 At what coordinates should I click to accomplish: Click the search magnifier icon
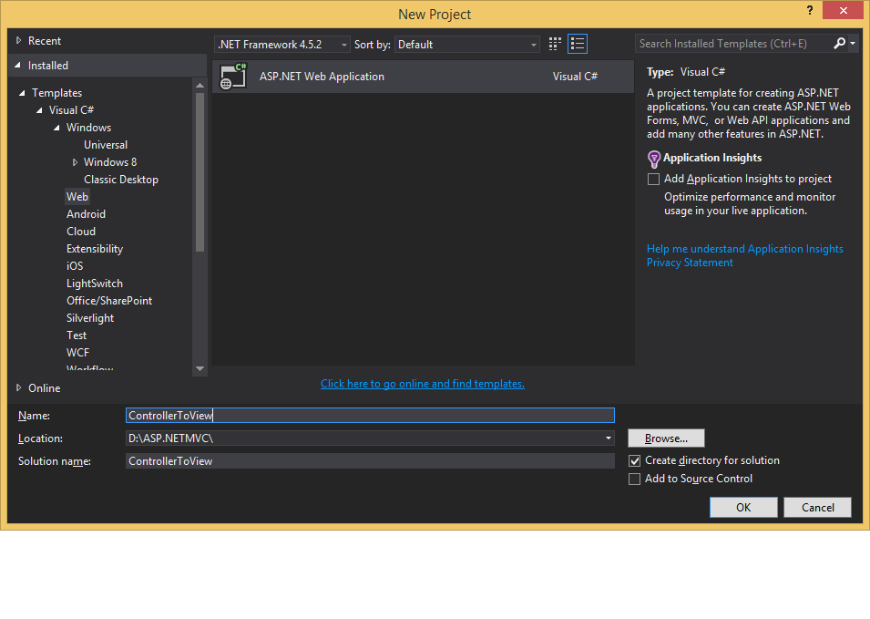coord(840,43)
